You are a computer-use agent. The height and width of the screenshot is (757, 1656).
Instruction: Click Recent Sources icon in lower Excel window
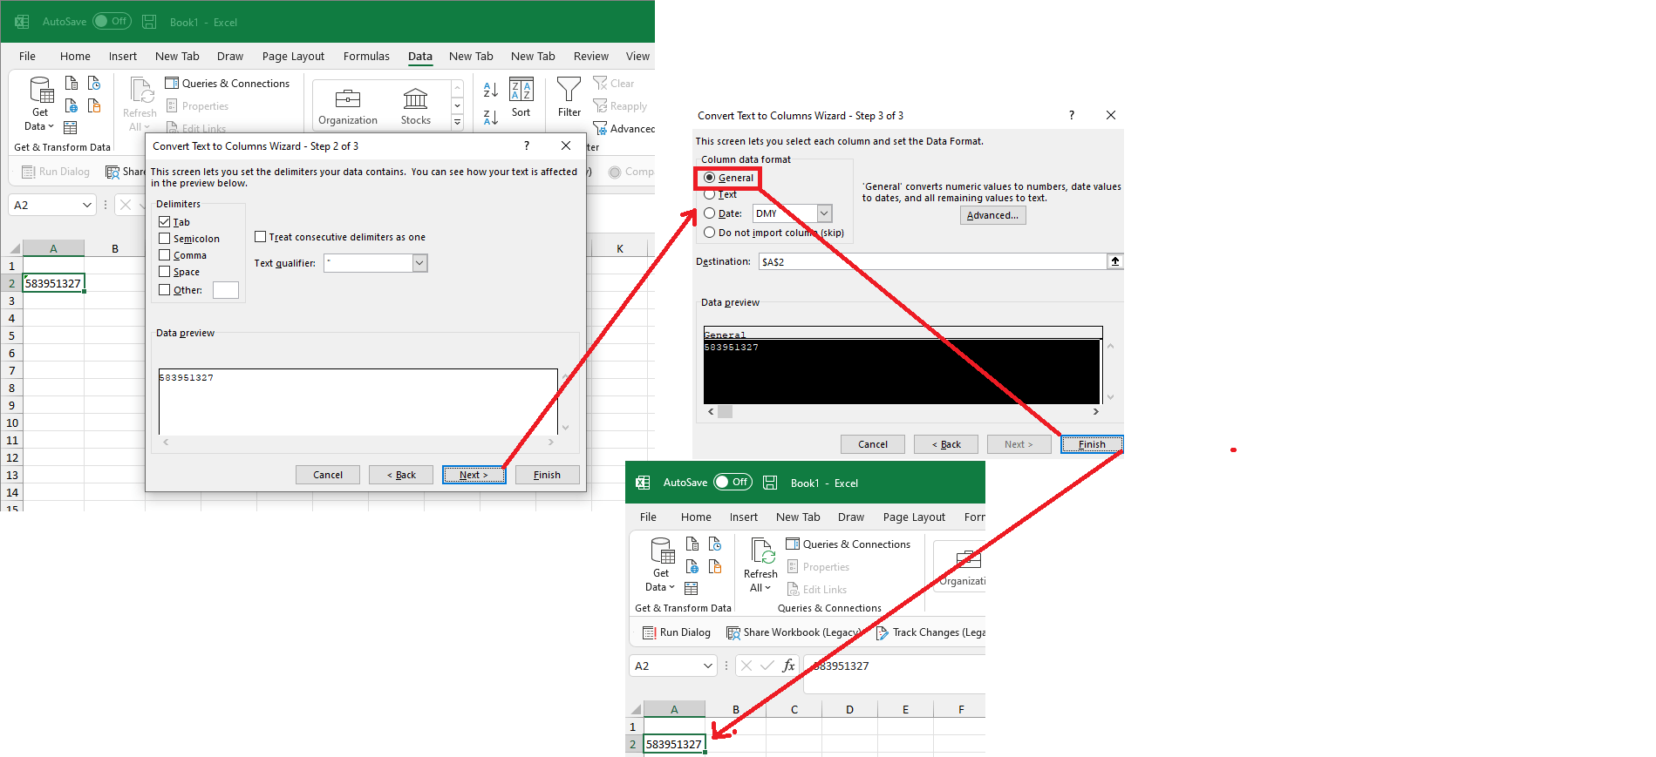(715, 544)
